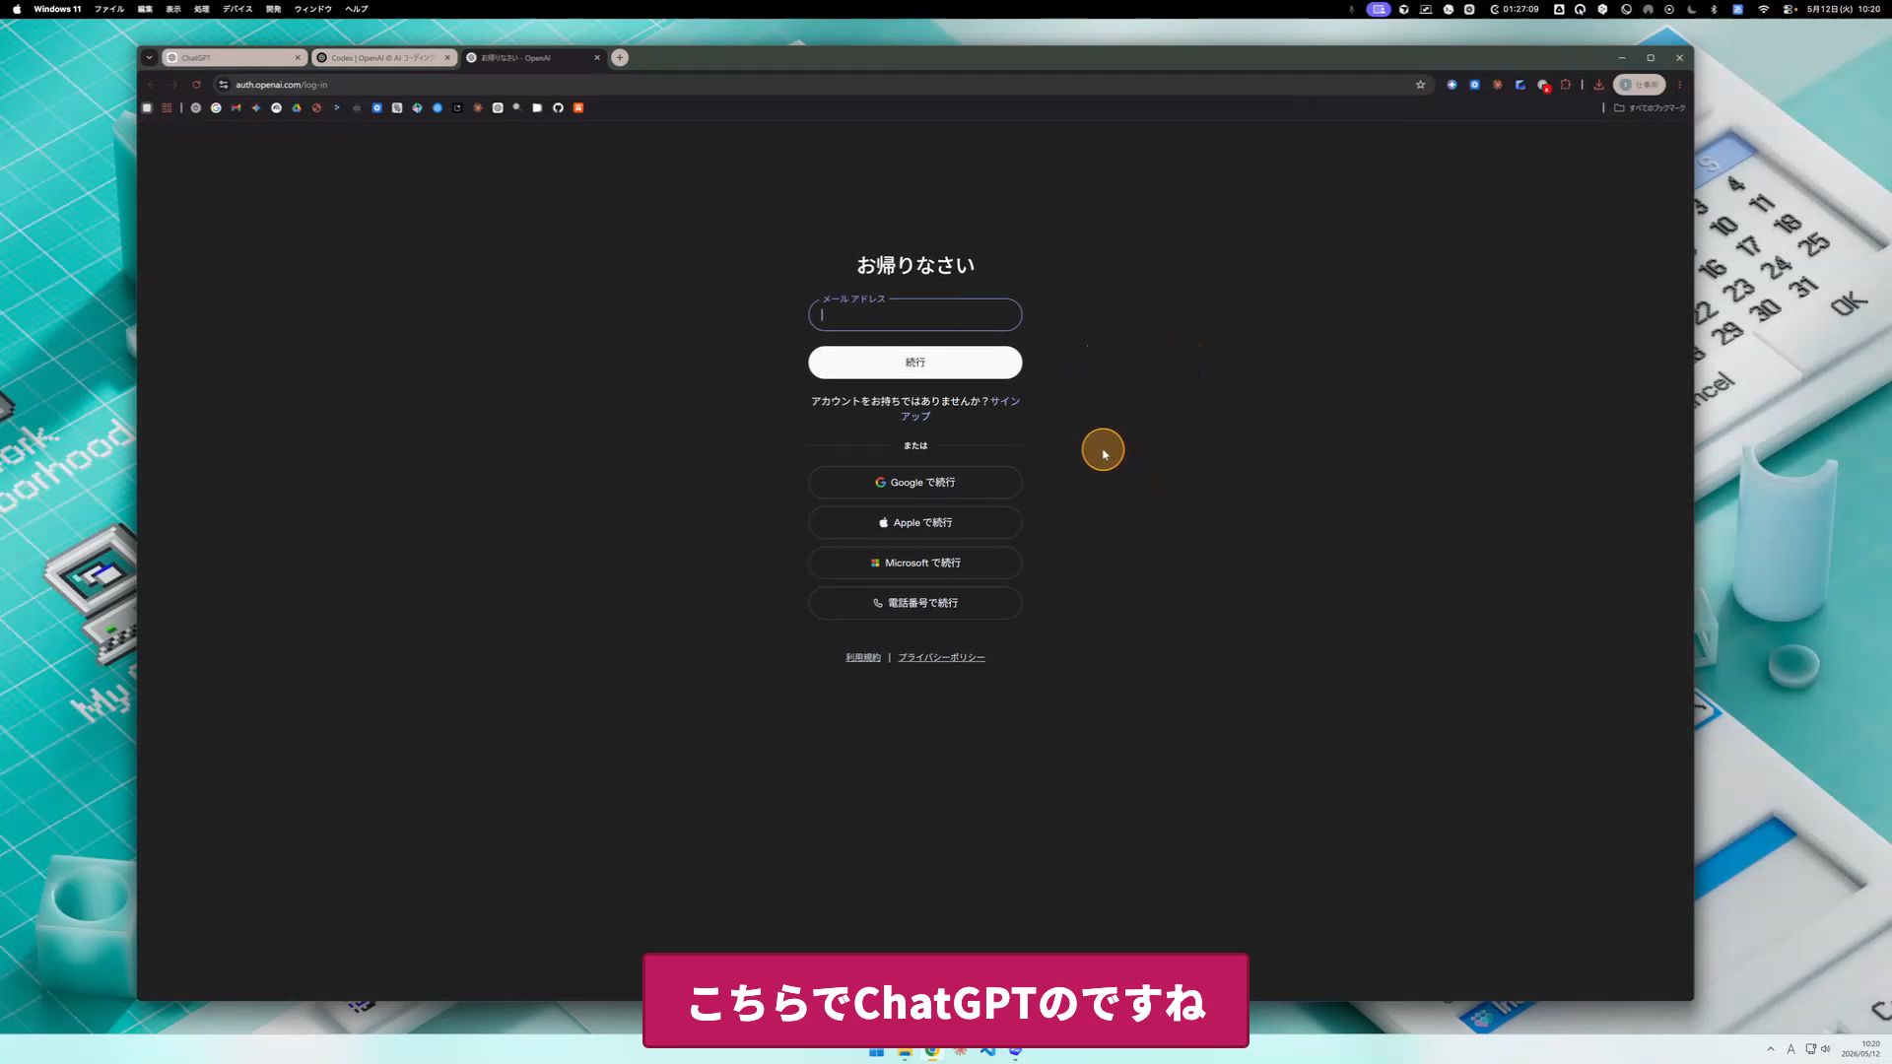
Task: Continue with Google sign-in button
Action: [914, 483]
